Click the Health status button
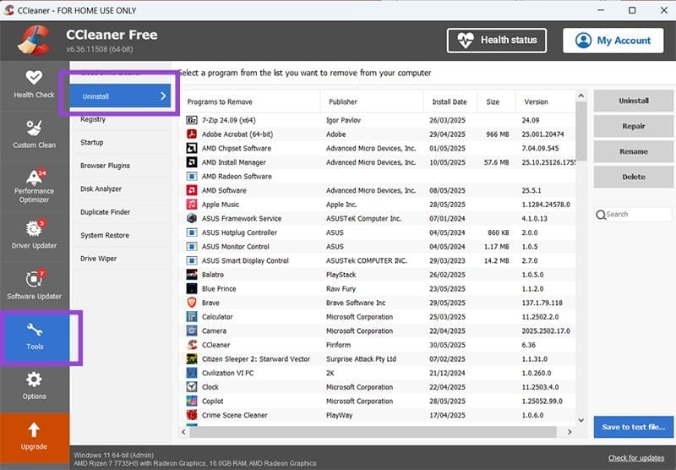676x470 pixels. click(497, 40)
